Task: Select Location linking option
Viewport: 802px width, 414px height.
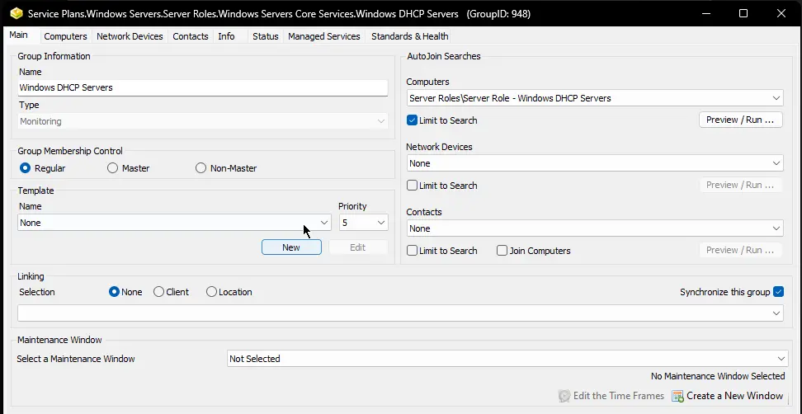Action: coord(211,292)
